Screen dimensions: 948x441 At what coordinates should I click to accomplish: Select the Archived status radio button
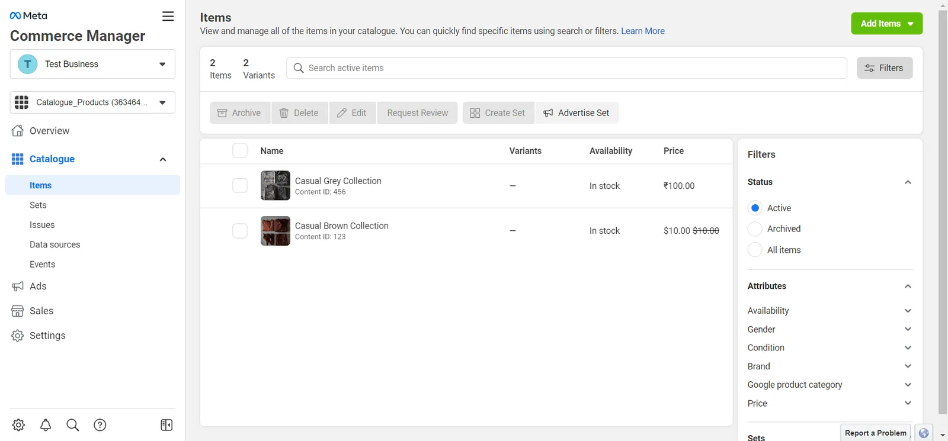pos(755,228)
